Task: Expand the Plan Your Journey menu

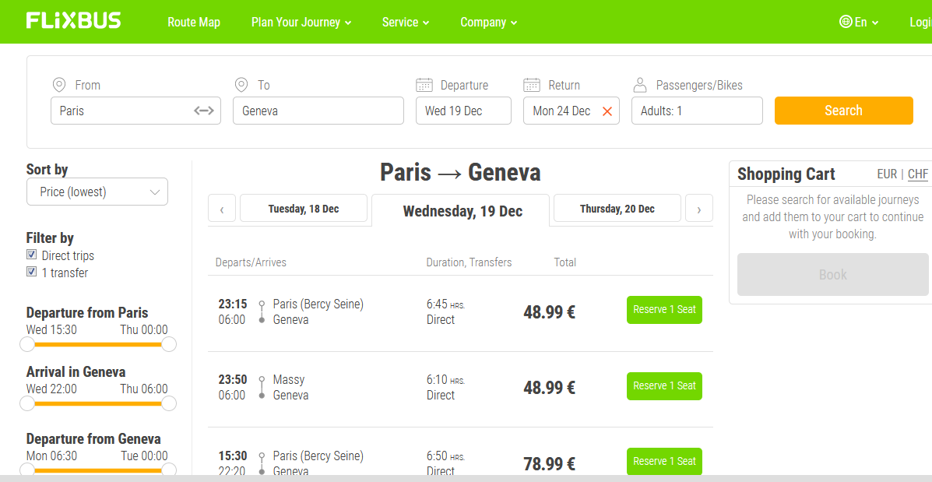Action: [x=301, y=23]
